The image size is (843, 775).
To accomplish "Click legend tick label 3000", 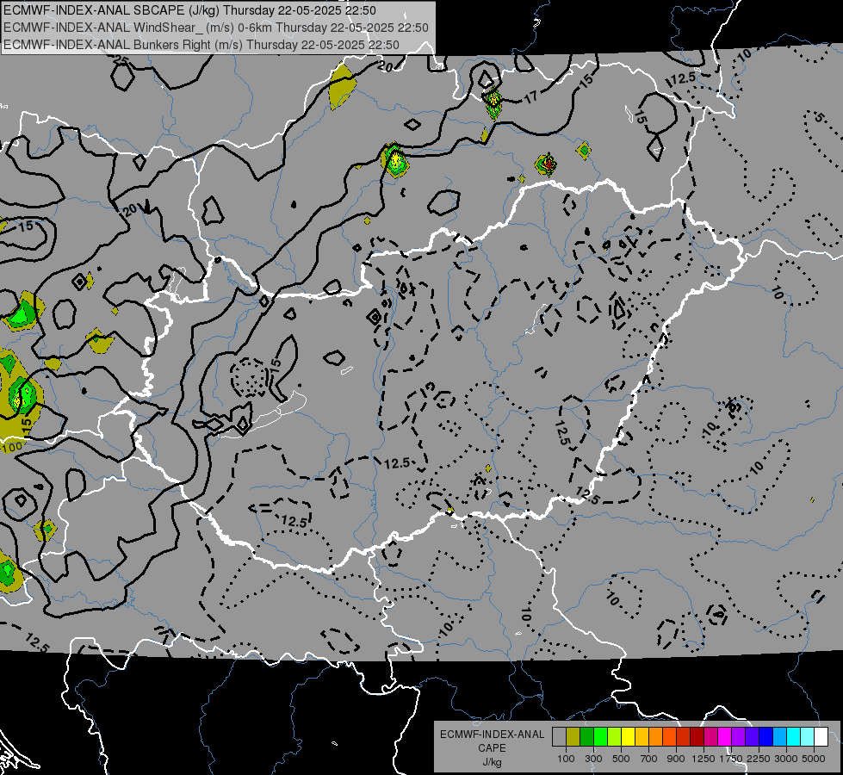I will click(786, 759).
